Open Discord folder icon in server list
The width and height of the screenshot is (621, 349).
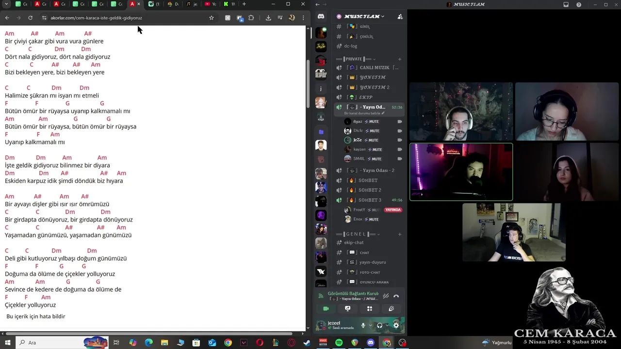[321, 132]
